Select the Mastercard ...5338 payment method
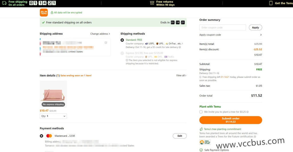Screen dimensions: 293x152 coord(41,136)
